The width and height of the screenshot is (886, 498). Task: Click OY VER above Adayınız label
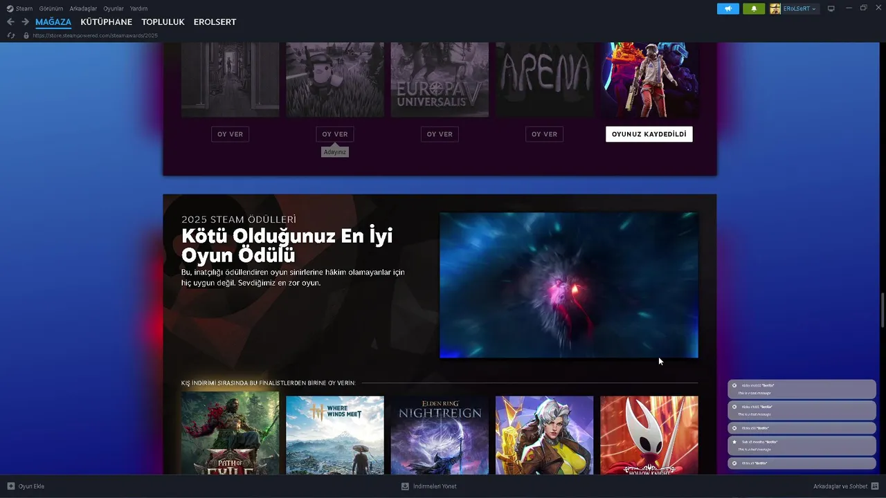pyautogui.click(x=335, y=134)
